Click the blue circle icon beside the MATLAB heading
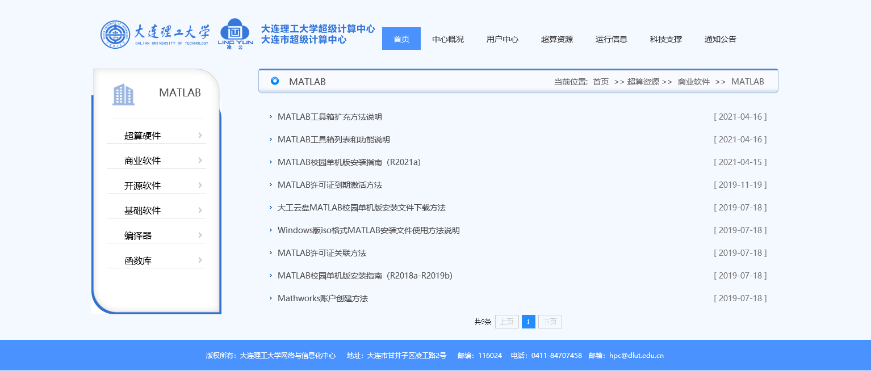Image resolution: width=871 pixels, height=371 pixels. 275,81
